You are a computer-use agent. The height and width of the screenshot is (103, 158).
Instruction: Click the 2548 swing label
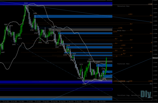coord(68,45)
